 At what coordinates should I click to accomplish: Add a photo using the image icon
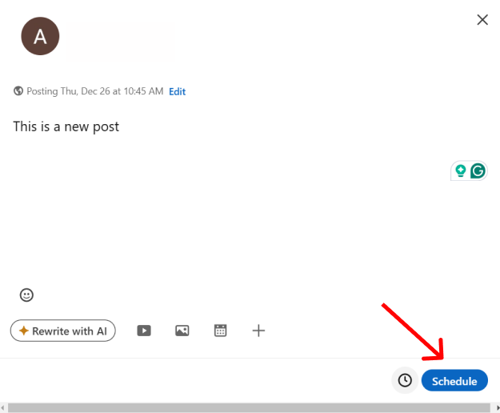point(182,331)
